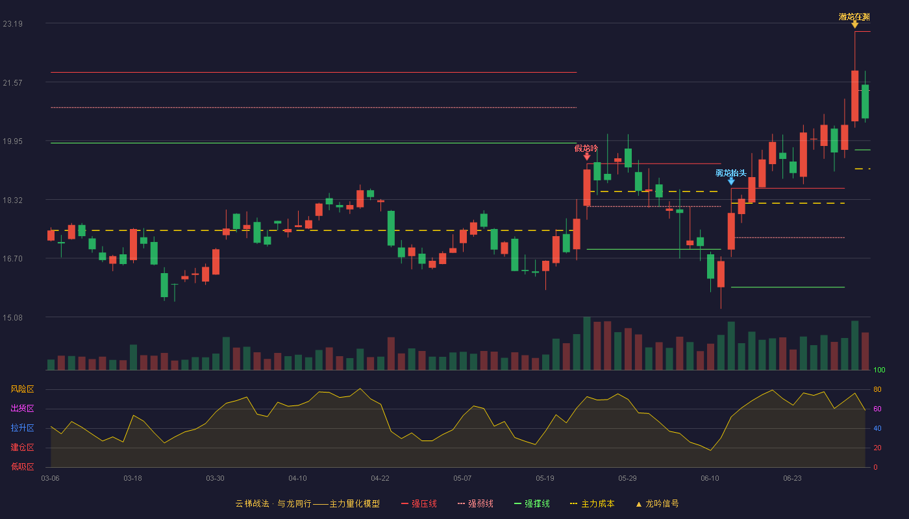
Task: Toggle the 强弱线 legend series
Action: click(x=475, y=503)
